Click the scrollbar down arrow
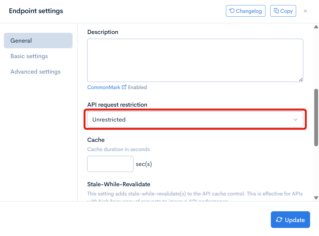This screenshot has height=236, width=319. coord(316,198)
